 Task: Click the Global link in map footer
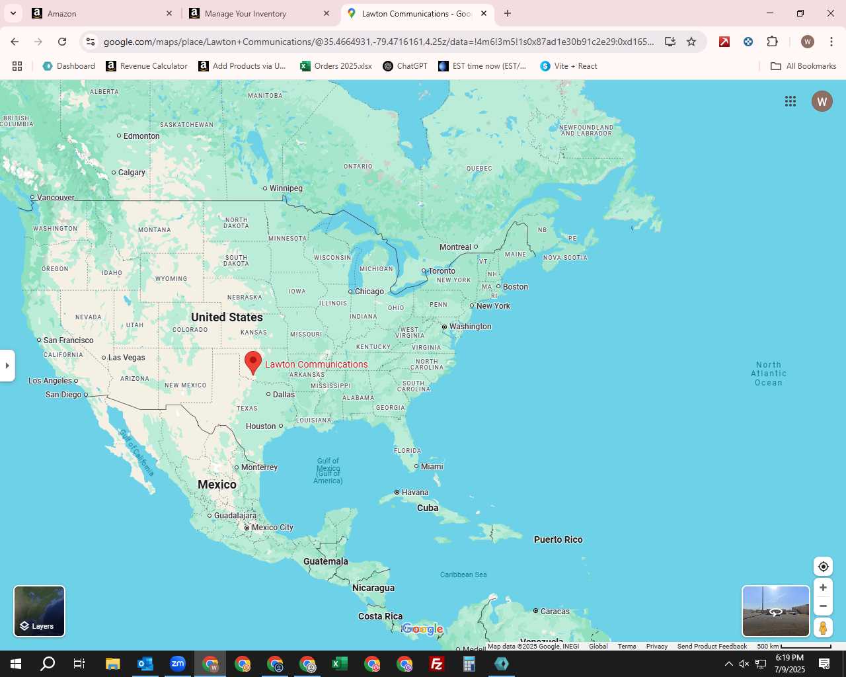click(x=598, y=647)
